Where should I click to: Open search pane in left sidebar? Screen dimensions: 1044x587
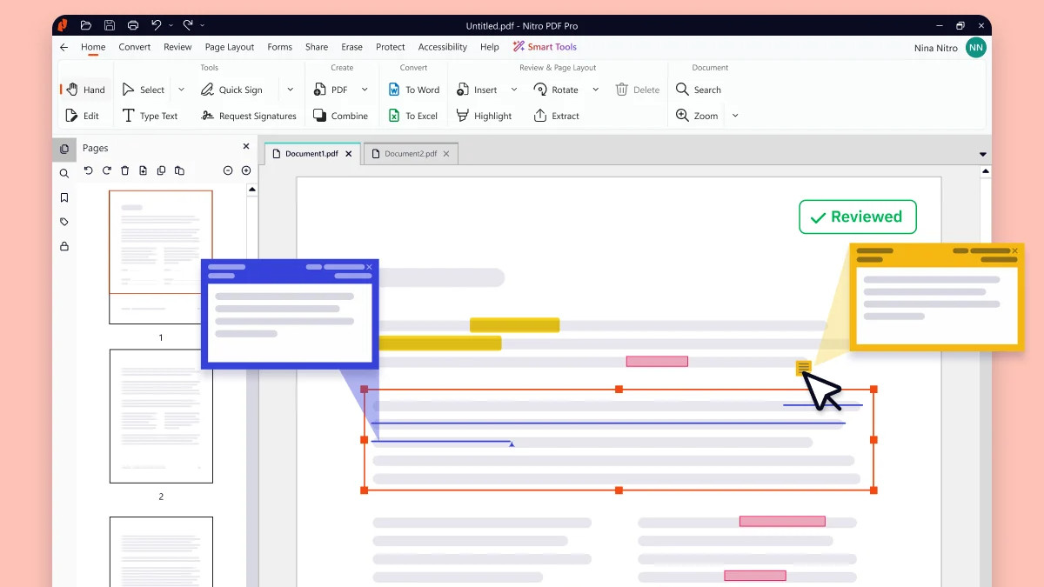[x=64, y=173]
